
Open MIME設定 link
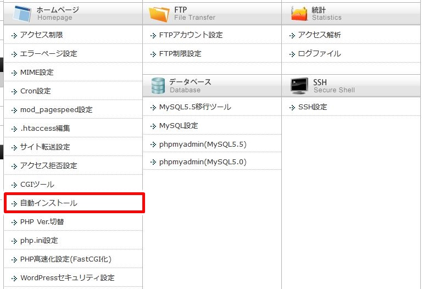tap(37, 73)
